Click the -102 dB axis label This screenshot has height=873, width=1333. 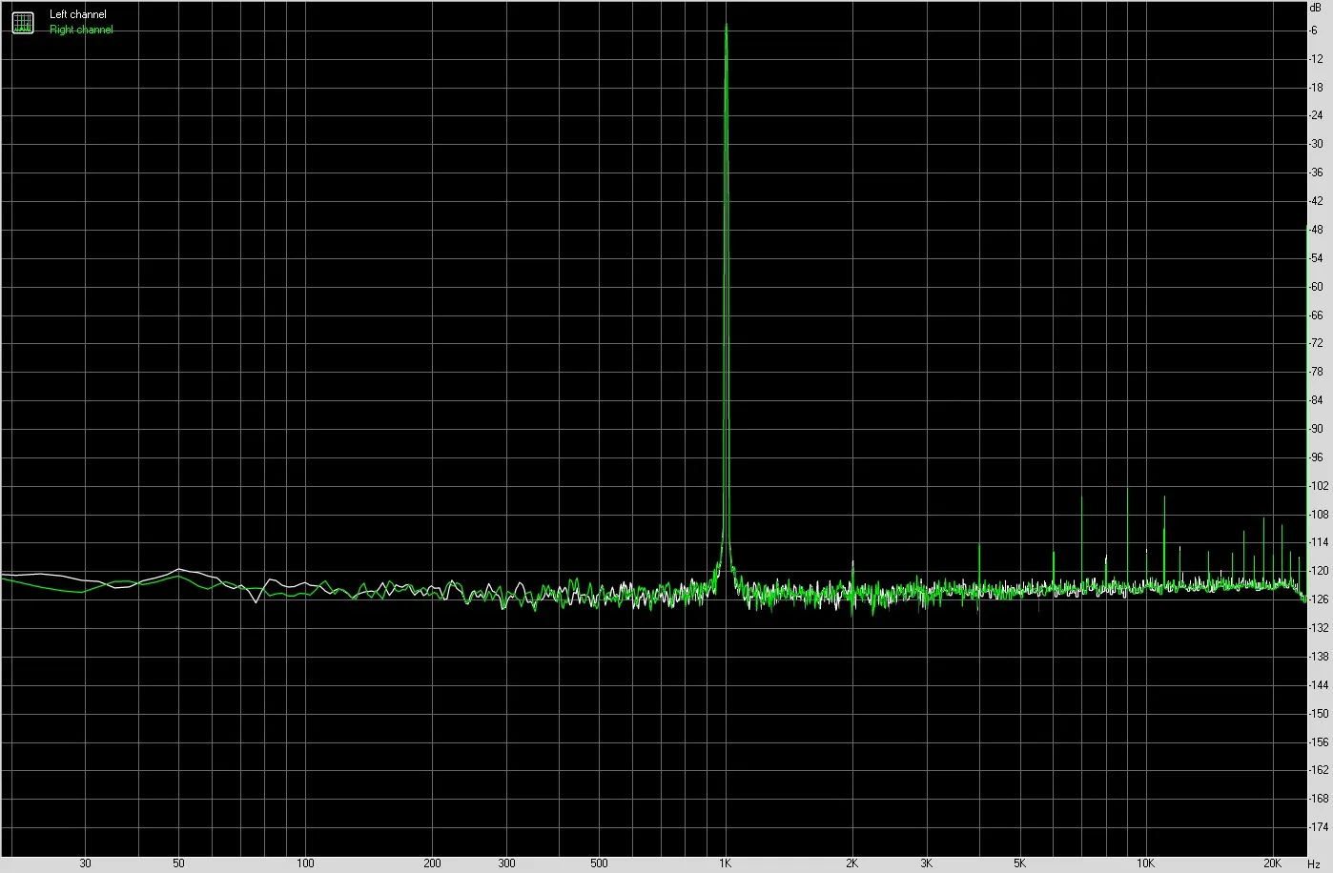point(1318,486)
